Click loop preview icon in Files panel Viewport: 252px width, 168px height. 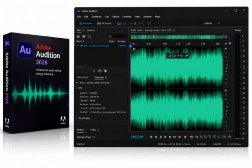(x=100, y=71)
